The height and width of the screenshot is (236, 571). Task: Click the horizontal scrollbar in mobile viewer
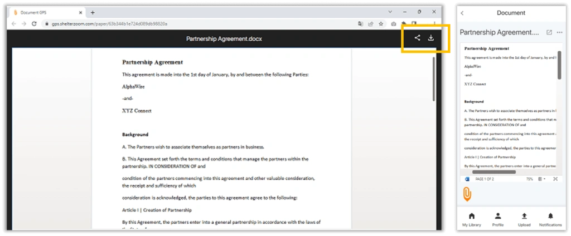click(494, 172)
